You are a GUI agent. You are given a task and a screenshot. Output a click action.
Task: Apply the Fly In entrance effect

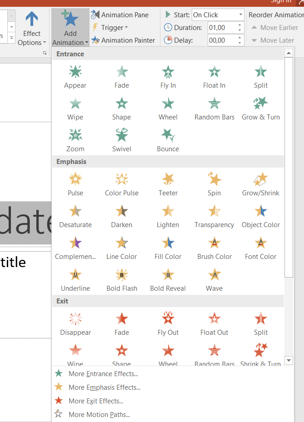click(x=168, y=77)
